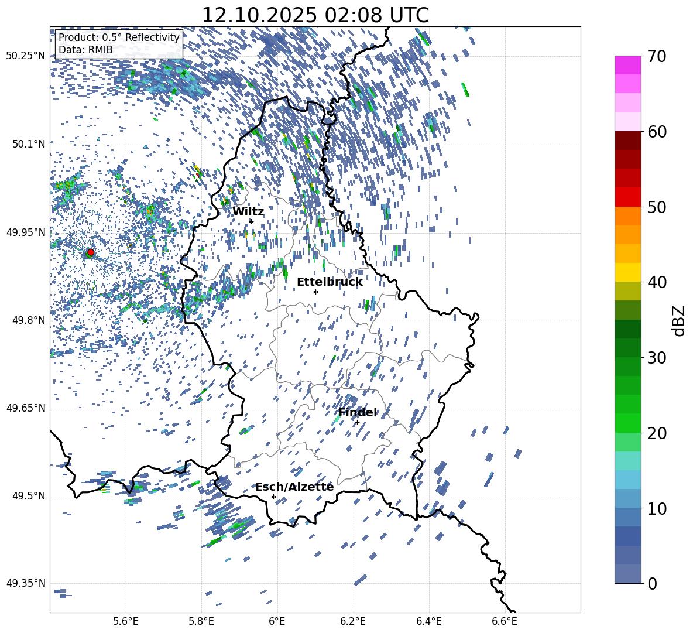693x633 pixels.
Task: Click the Esch/Alzette station cross marker
Action: [273, 497]
